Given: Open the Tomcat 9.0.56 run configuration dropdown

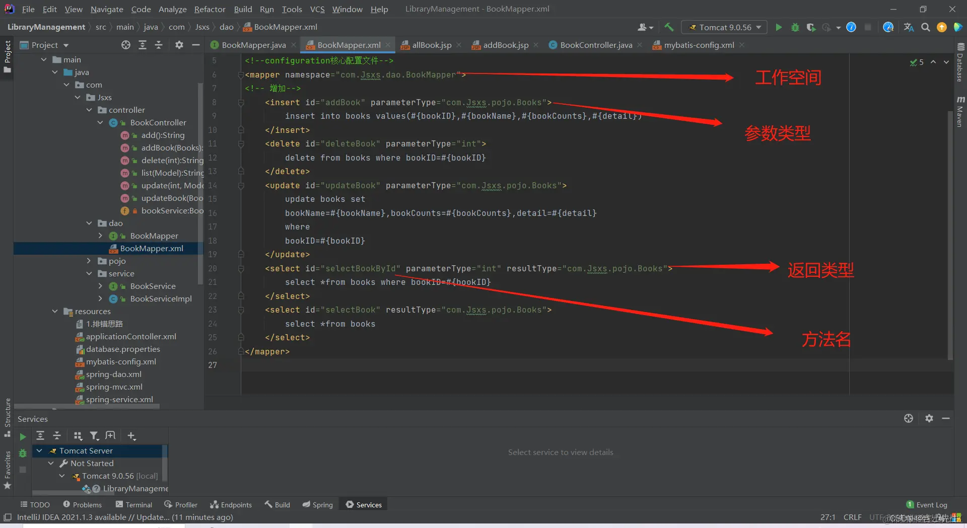Looking at the screenshot, I should tap(724, 27).
